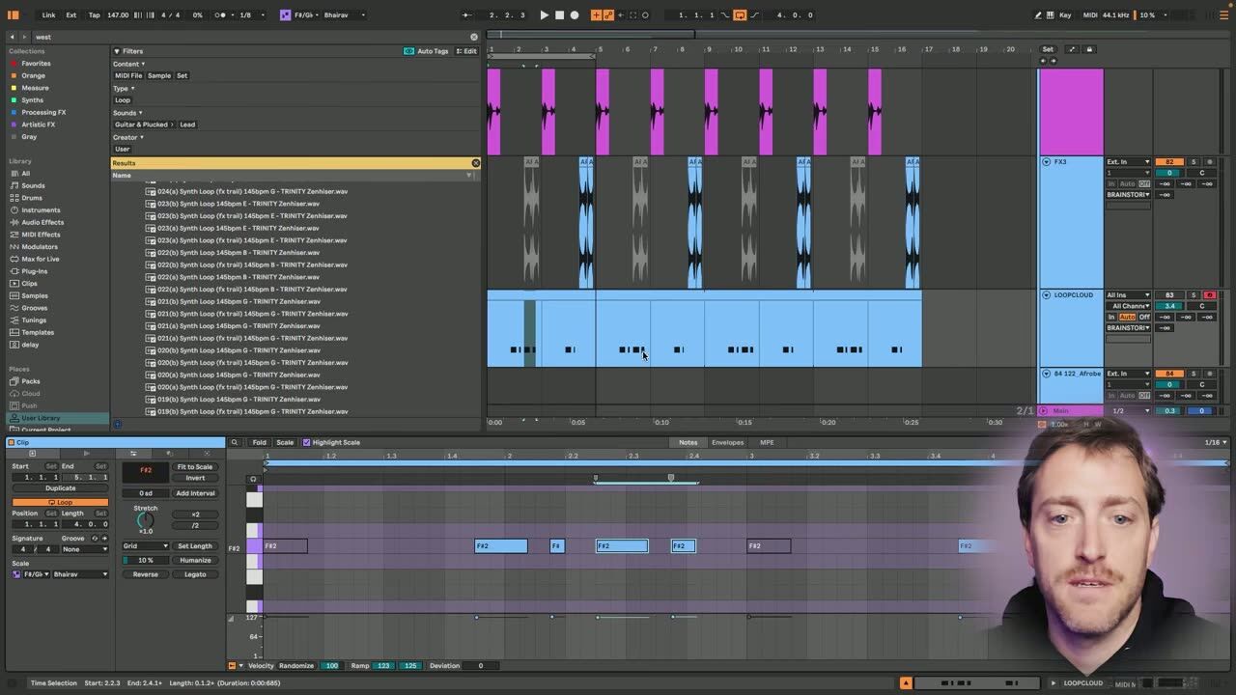Open the LOOPCLOUD All Ins input dropdown
The image size is (1236, 695).
point(1128,295)
